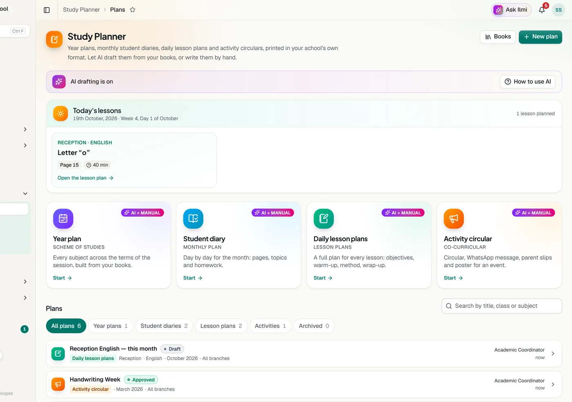572x402 pixels.
Task: Open Ask Ilmi assistant
Action: coord(511,10)
